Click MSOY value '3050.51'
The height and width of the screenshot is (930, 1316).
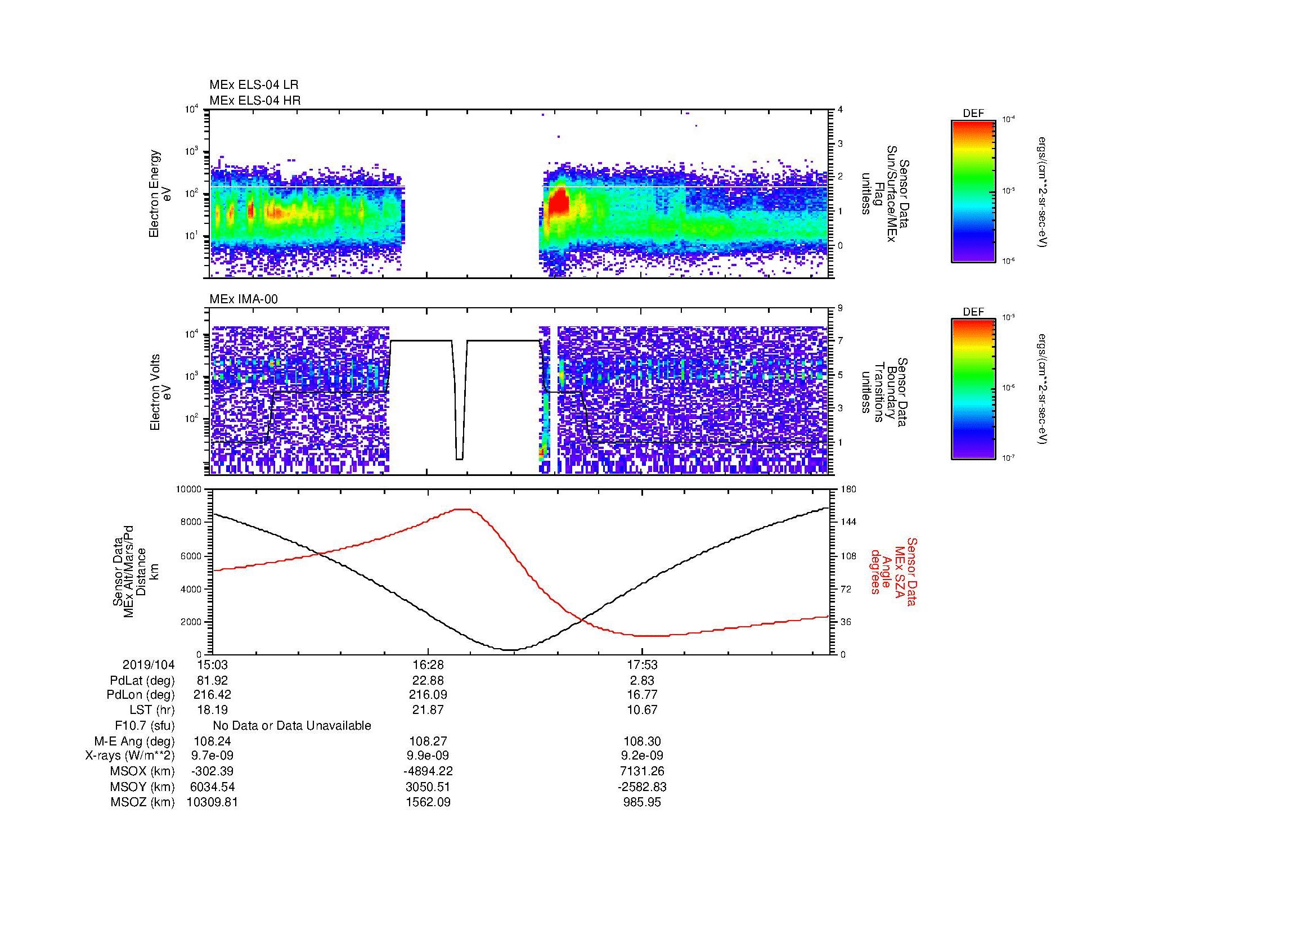click(x=428, y=787)
